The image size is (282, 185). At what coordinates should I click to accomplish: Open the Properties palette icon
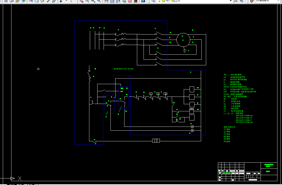106,1
